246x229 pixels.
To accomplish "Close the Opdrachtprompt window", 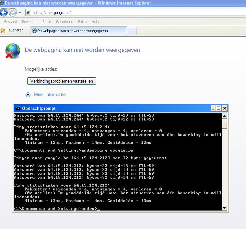I will click(225, 108).
